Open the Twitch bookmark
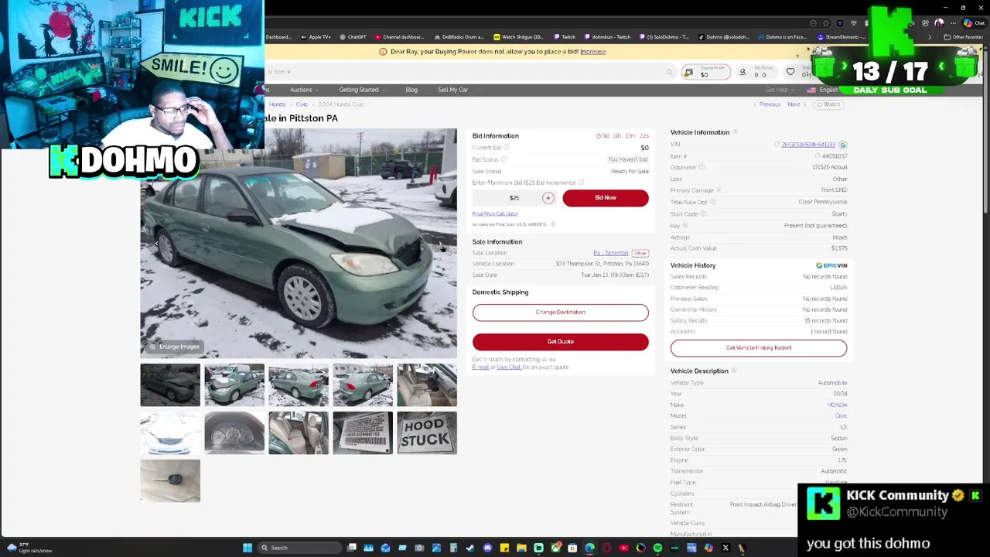990x557 pixels. (x=565, y=37)
